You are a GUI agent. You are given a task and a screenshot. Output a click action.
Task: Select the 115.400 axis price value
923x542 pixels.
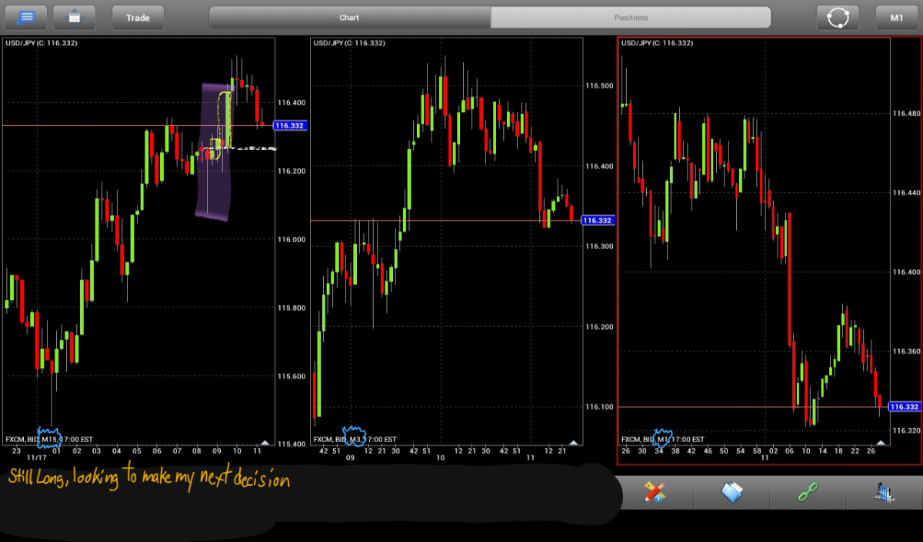291,444
